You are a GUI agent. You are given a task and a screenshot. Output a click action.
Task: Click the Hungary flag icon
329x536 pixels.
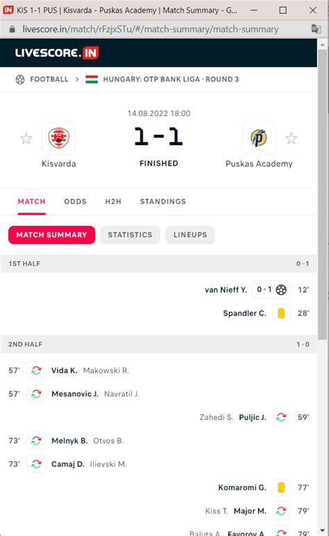point(92,79)
